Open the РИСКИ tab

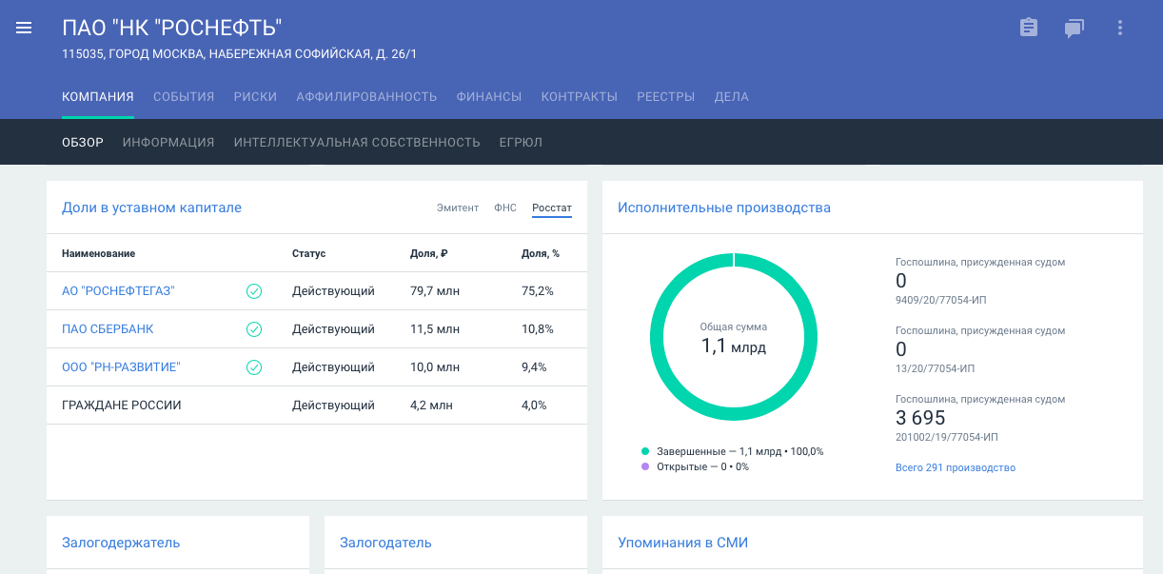pyautogui.click(x=255, y=96)
